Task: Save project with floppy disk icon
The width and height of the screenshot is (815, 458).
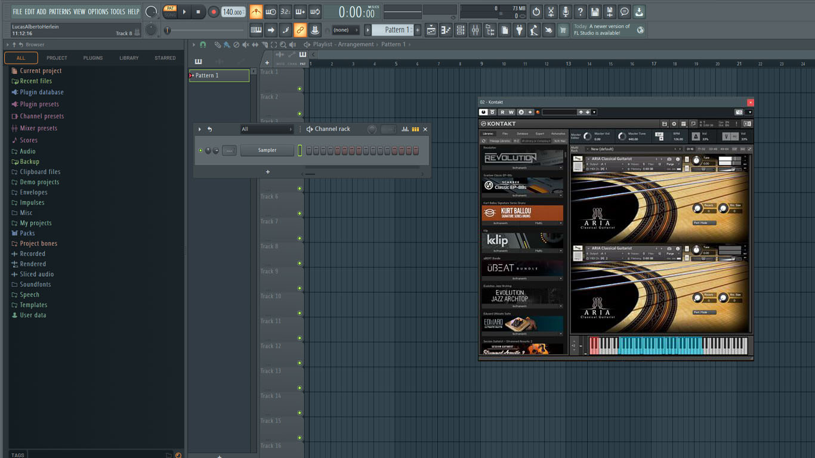Action: pos(595,11)
